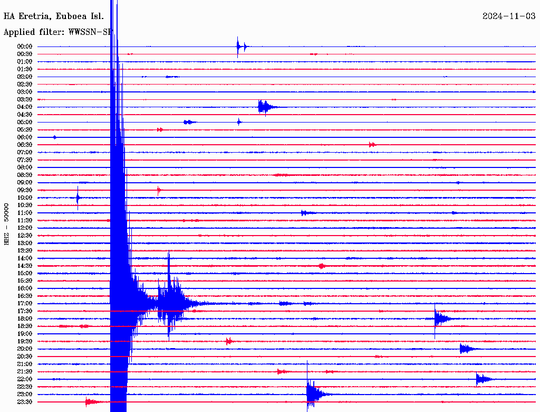Select the 04:00 time label
This screenshot has height=412, width=540.
click(25, 107)
